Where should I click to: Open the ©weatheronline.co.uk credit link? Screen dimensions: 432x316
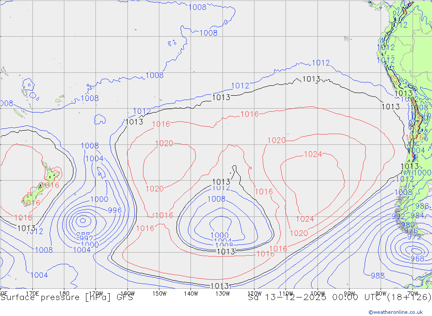coord(396,312)
